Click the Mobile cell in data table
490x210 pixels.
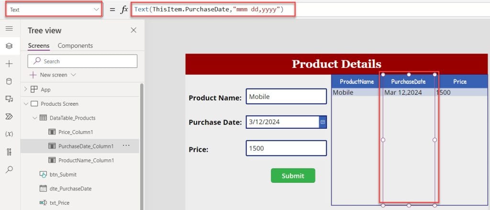tap(357, 92)
